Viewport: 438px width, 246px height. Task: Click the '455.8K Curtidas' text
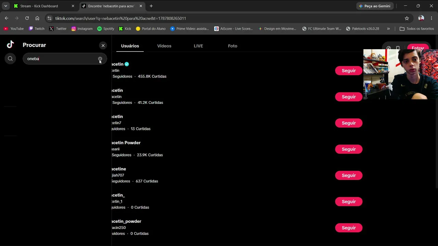(x=152, y=77)
